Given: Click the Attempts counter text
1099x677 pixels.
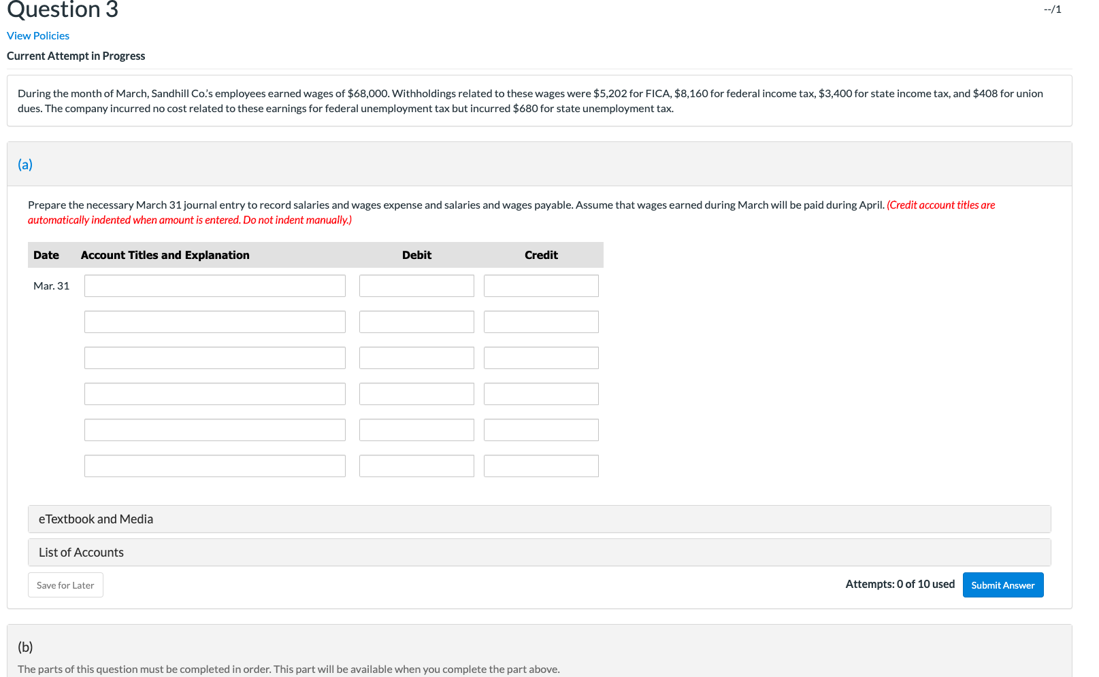Looking at the screenshot, I should click(900, 583).
